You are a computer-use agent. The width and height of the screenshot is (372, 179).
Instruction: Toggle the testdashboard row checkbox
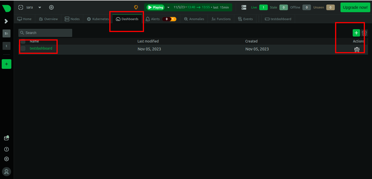23,48
